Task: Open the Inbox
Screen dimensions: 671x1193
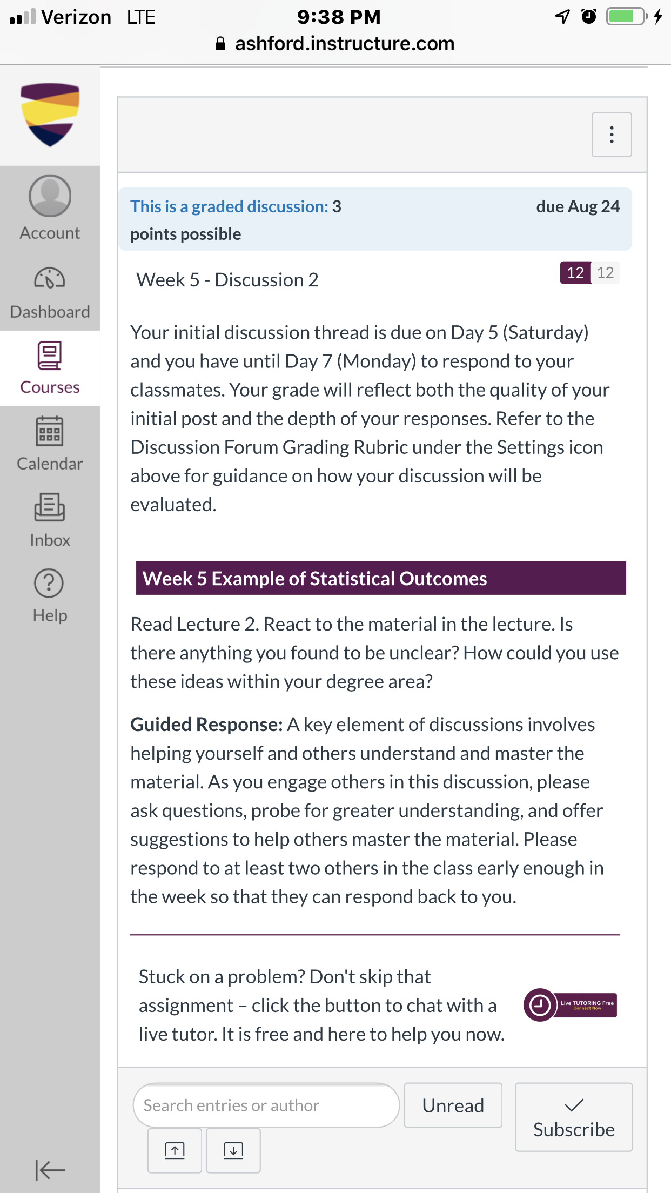Action: [x=50, y=520]
